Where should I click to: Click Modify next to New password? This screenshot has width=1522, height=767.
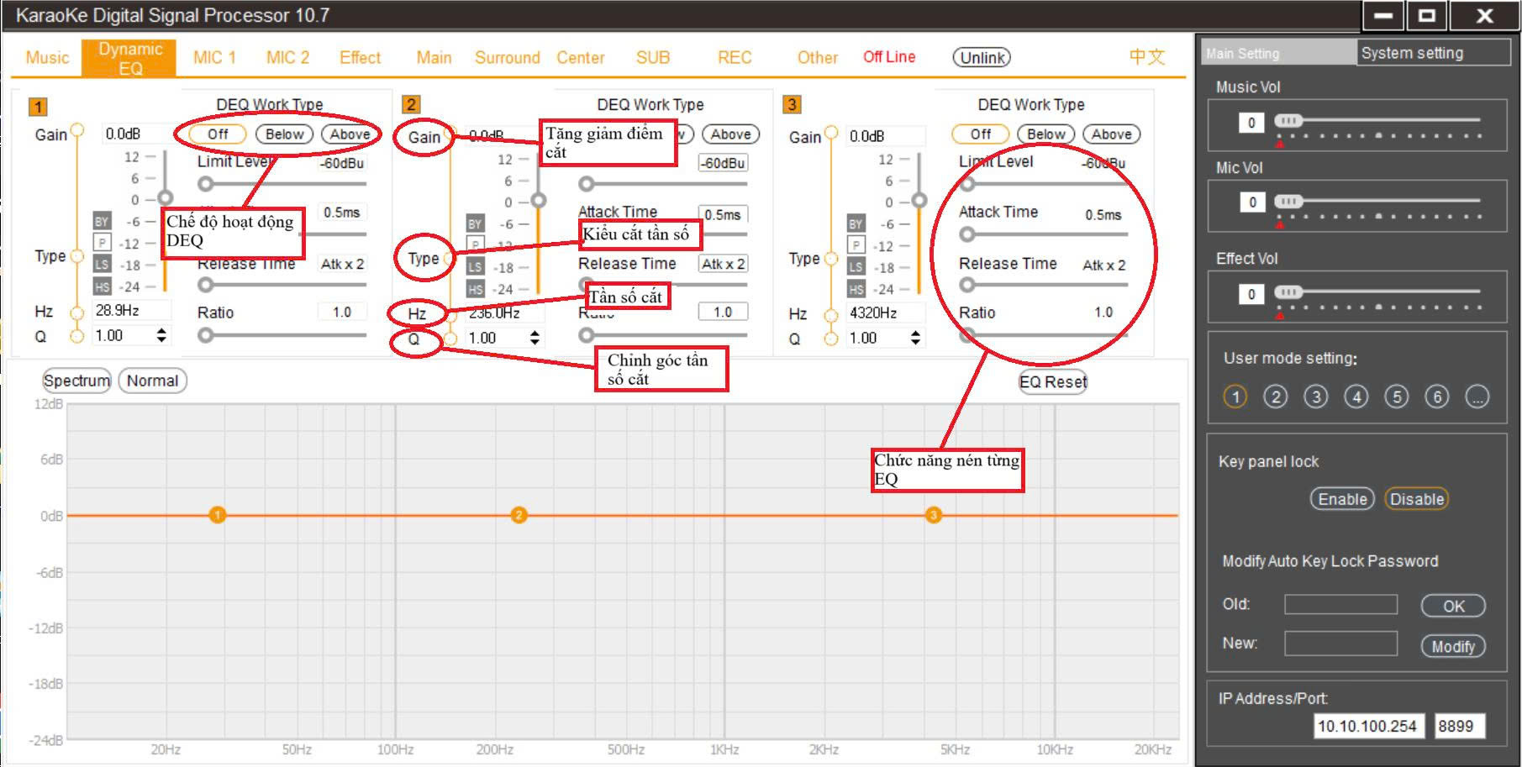[x=1453, y=646]
